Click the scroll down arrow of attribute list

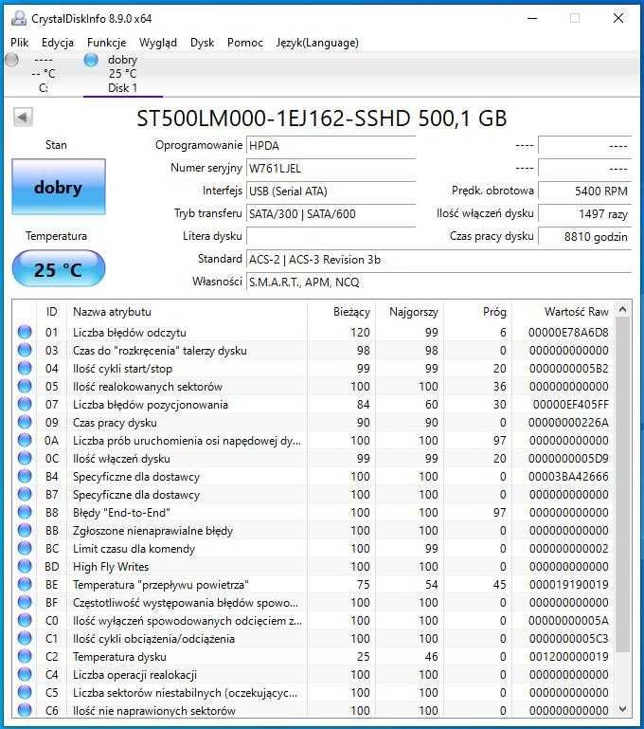[623, 709]
